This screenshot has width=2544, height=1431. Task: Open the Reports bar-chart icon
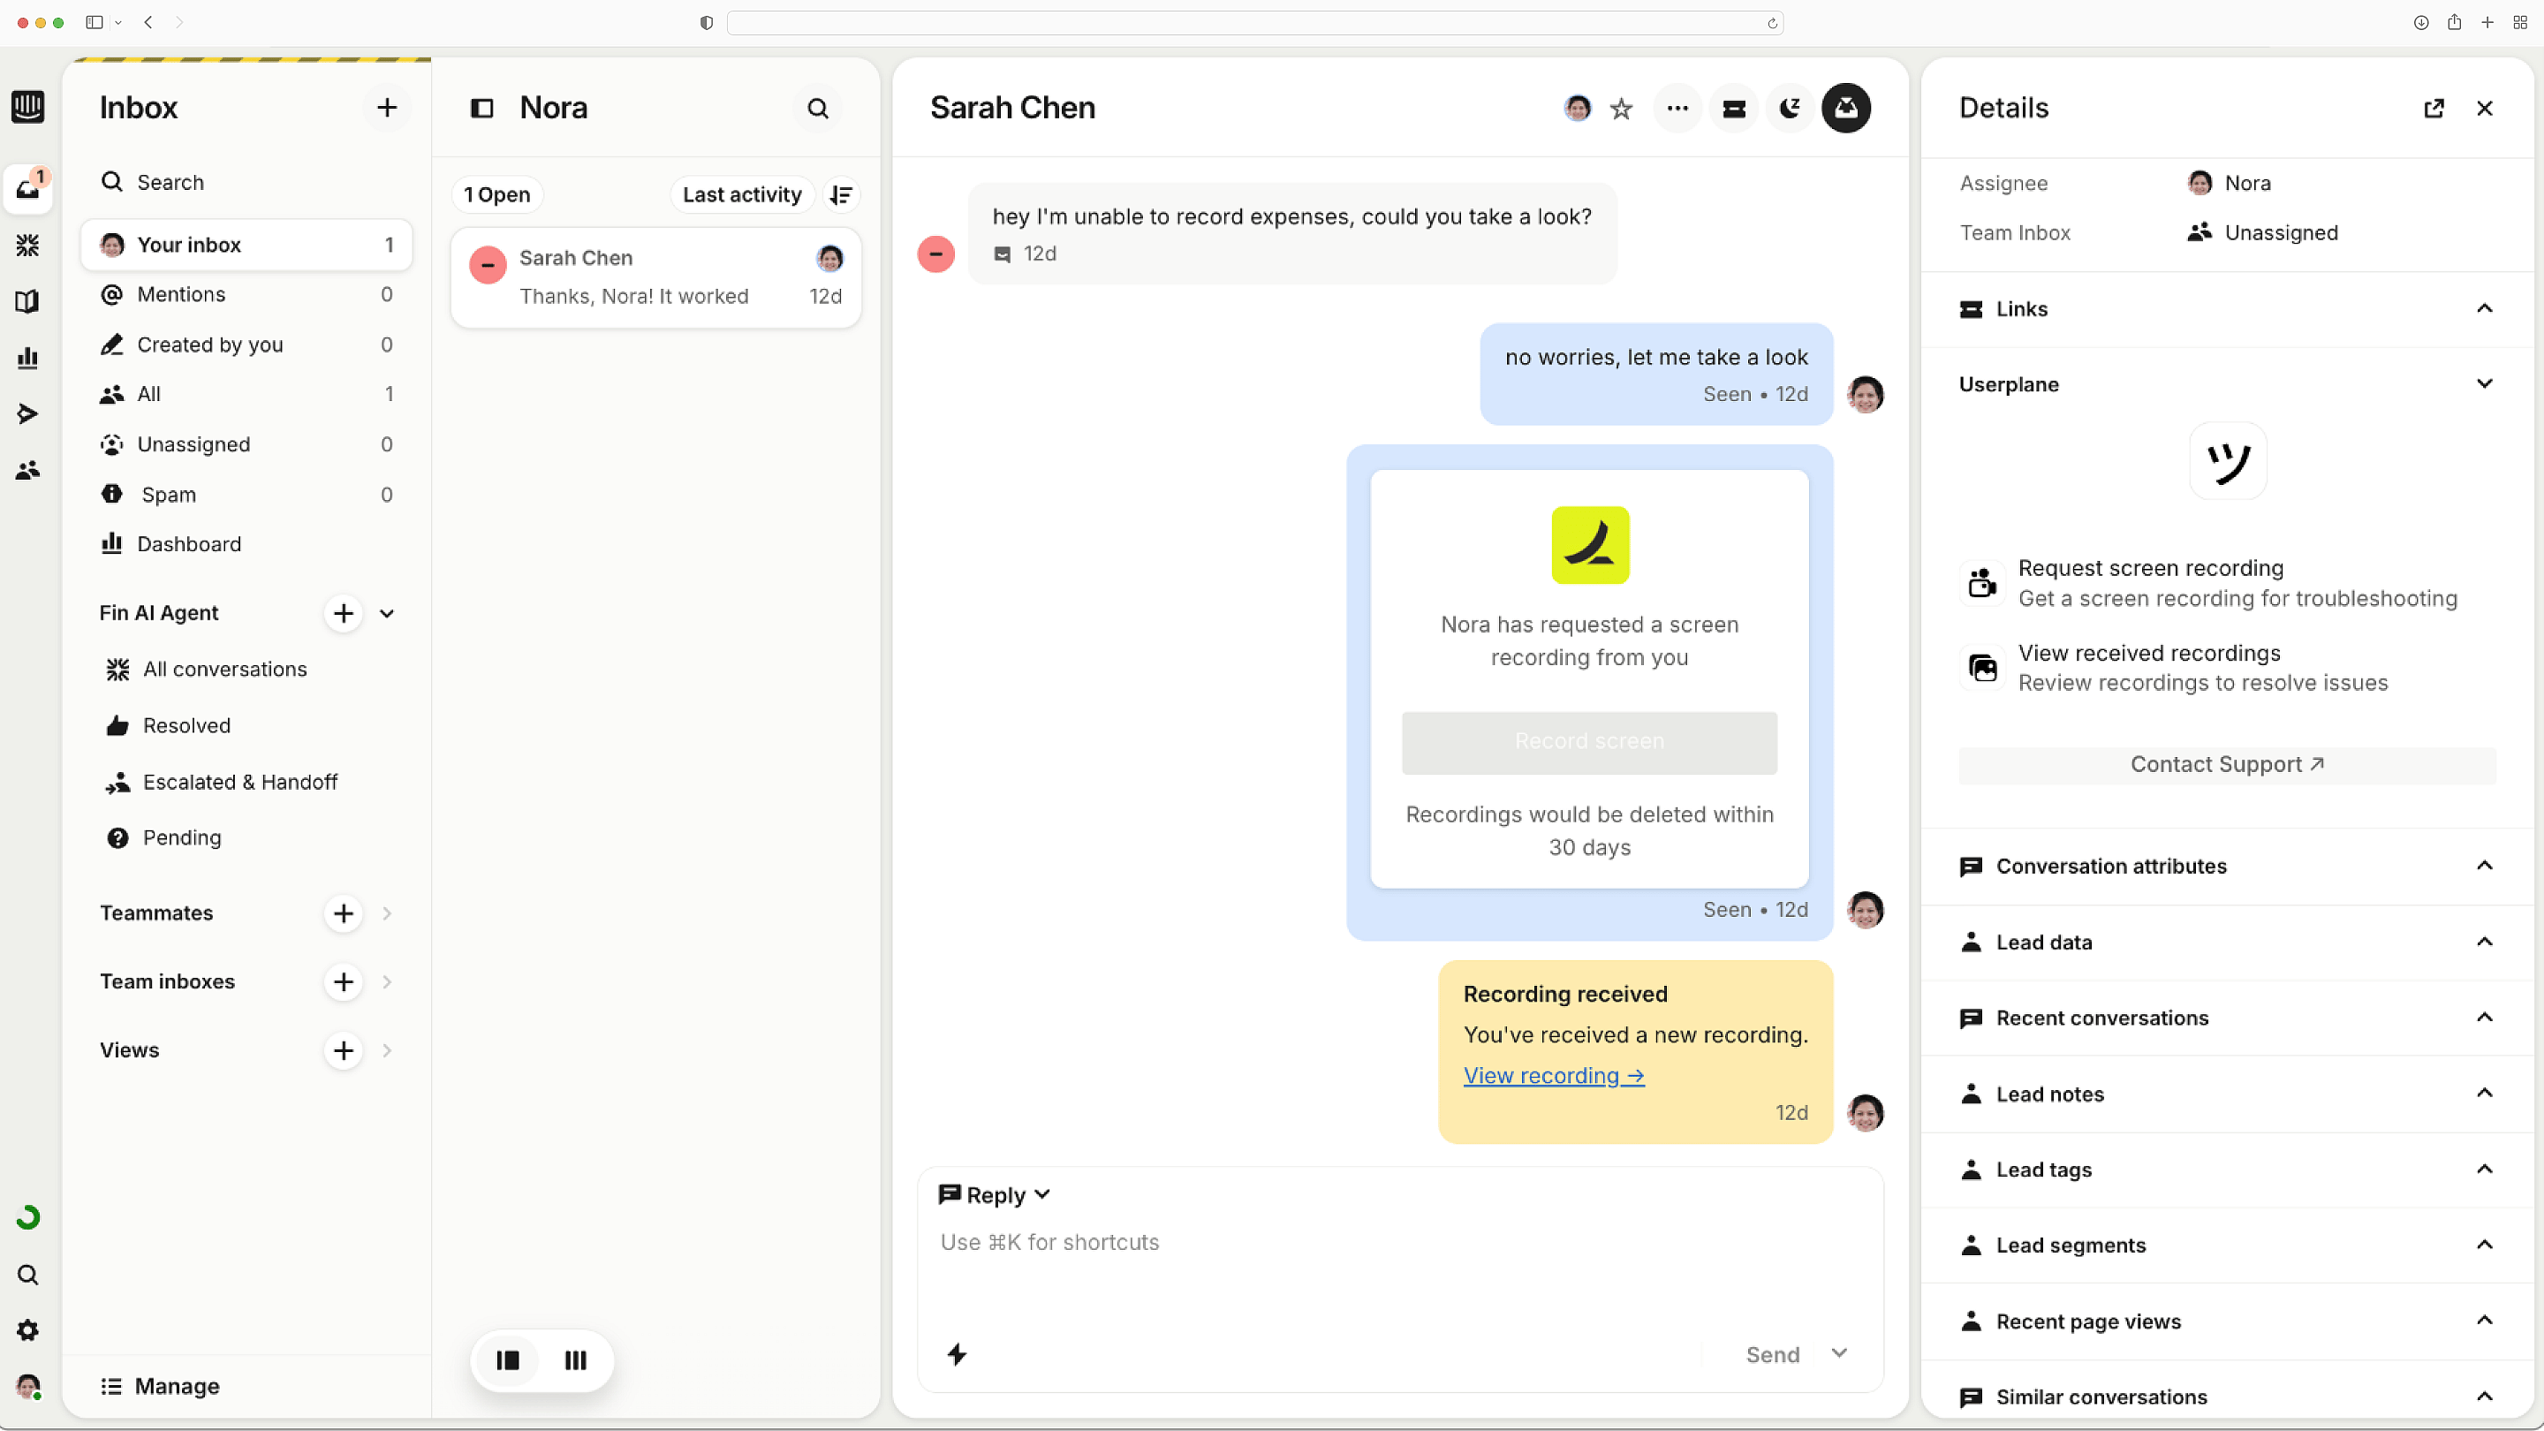point(28,358)
